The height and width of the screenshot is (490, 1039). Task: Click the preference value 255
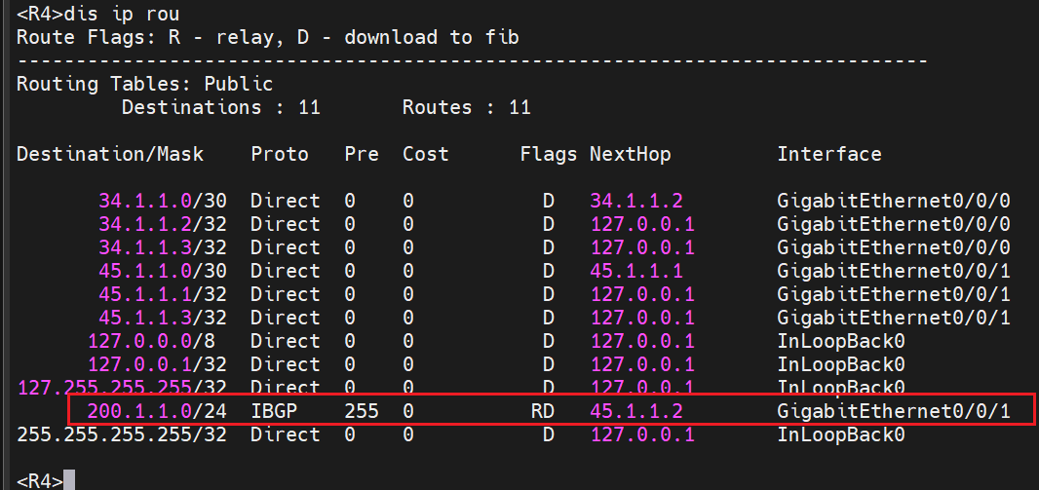[x=361, y=411]
